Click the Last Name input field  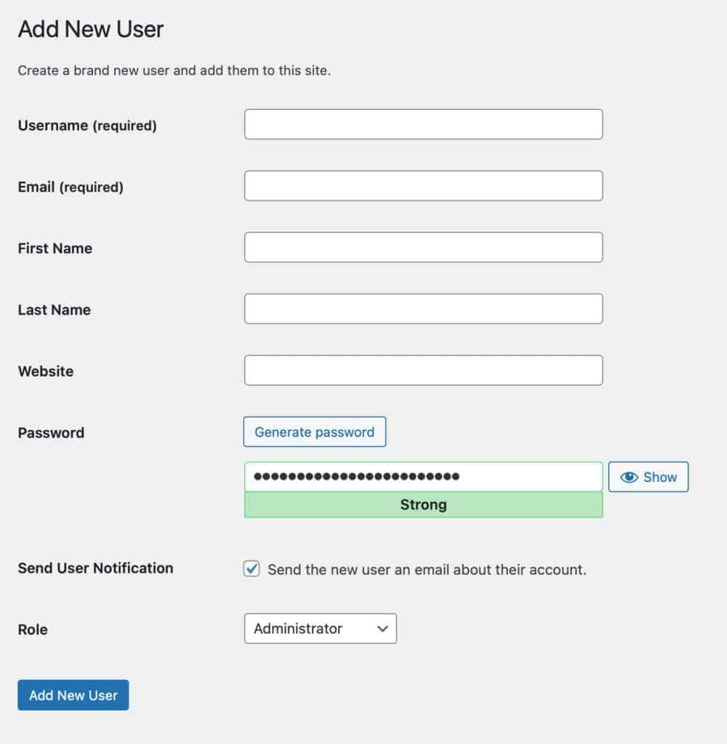tap(423, 308)
